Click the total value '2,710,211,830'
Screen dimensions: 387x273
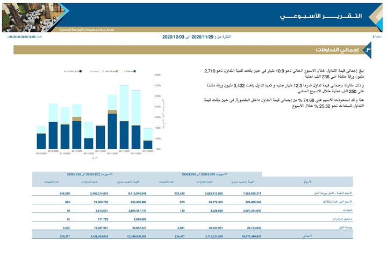[x=214, y=237]
